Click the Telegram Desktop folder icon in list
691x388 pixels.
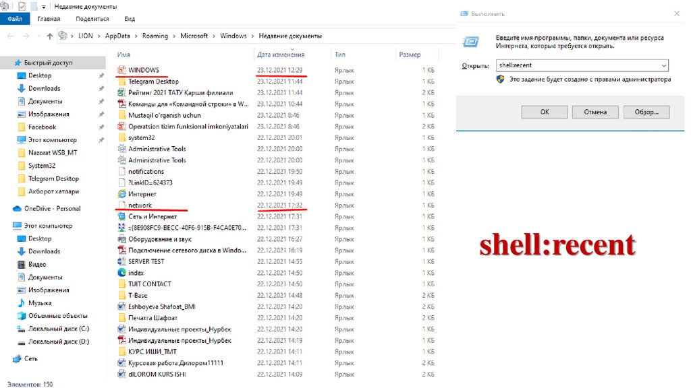[121, 82]
